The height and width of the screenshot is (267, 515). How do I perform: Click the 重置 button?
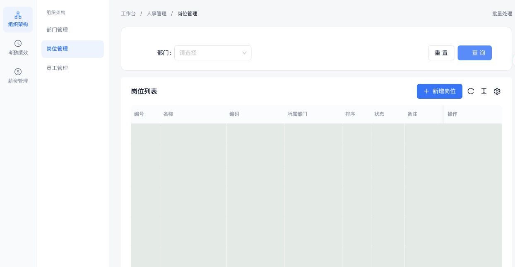pyautogui.click(x=441, y=53)
